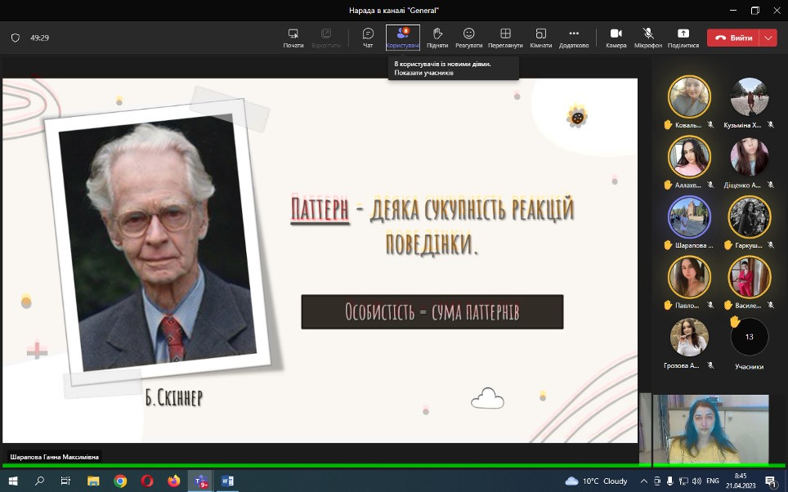Viewport: 788px width, 492px height.
Task: Show hidden system tray icons chevron
Action: 644,481
